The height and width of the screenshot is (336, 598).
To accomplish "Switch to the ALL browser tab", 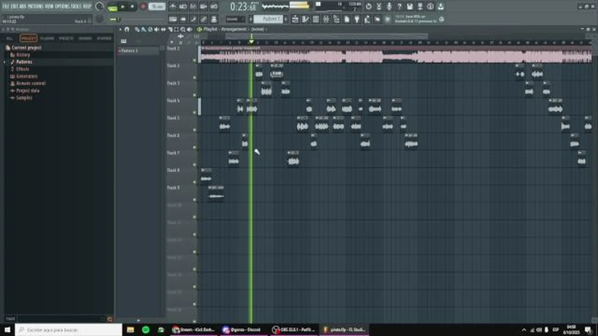I will (9, 38).
